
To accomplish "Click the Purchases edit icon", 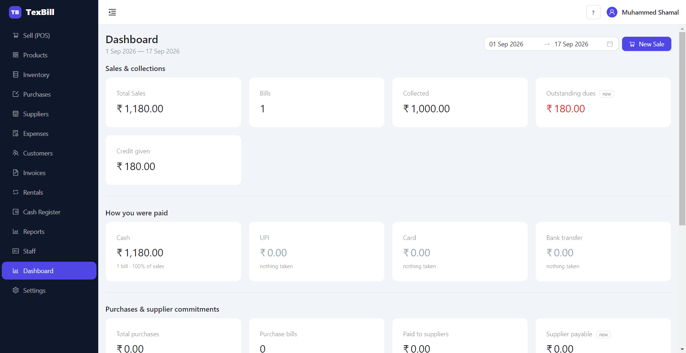I will [x=16, y=94].
